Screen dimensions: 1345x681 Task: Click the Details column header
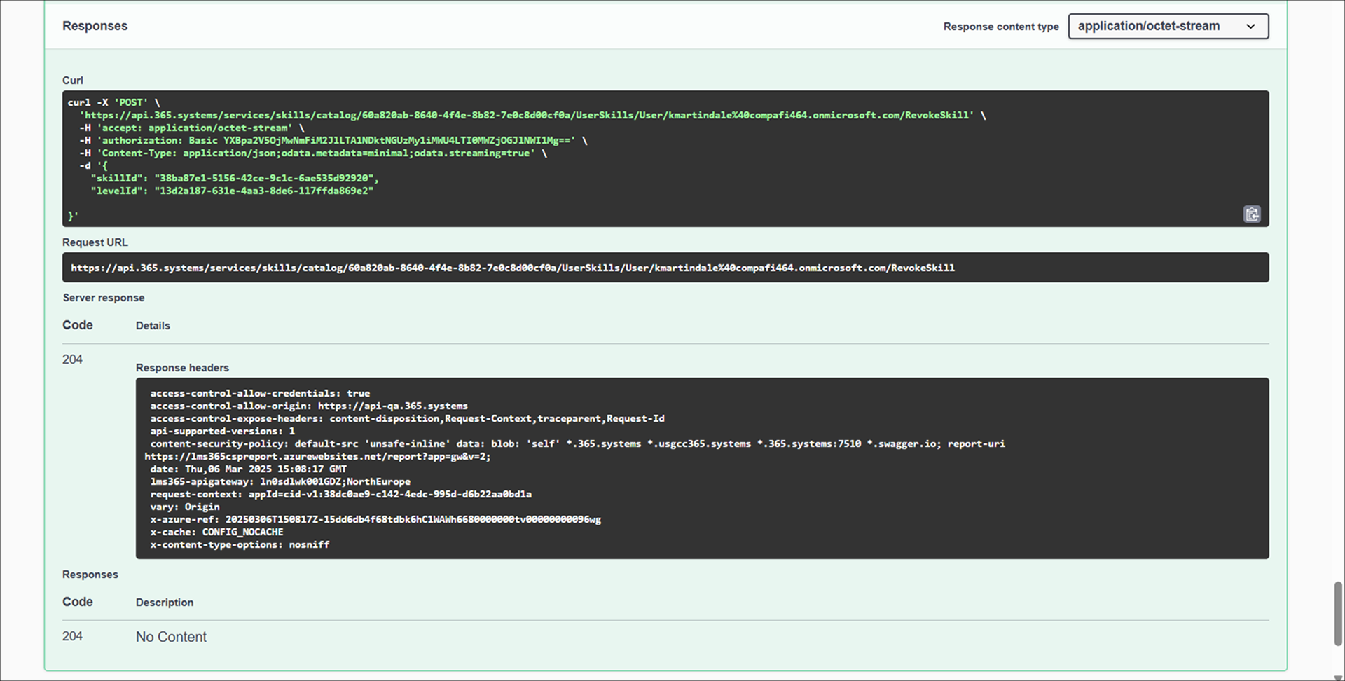pyautogui.click(x=153, y=326)
